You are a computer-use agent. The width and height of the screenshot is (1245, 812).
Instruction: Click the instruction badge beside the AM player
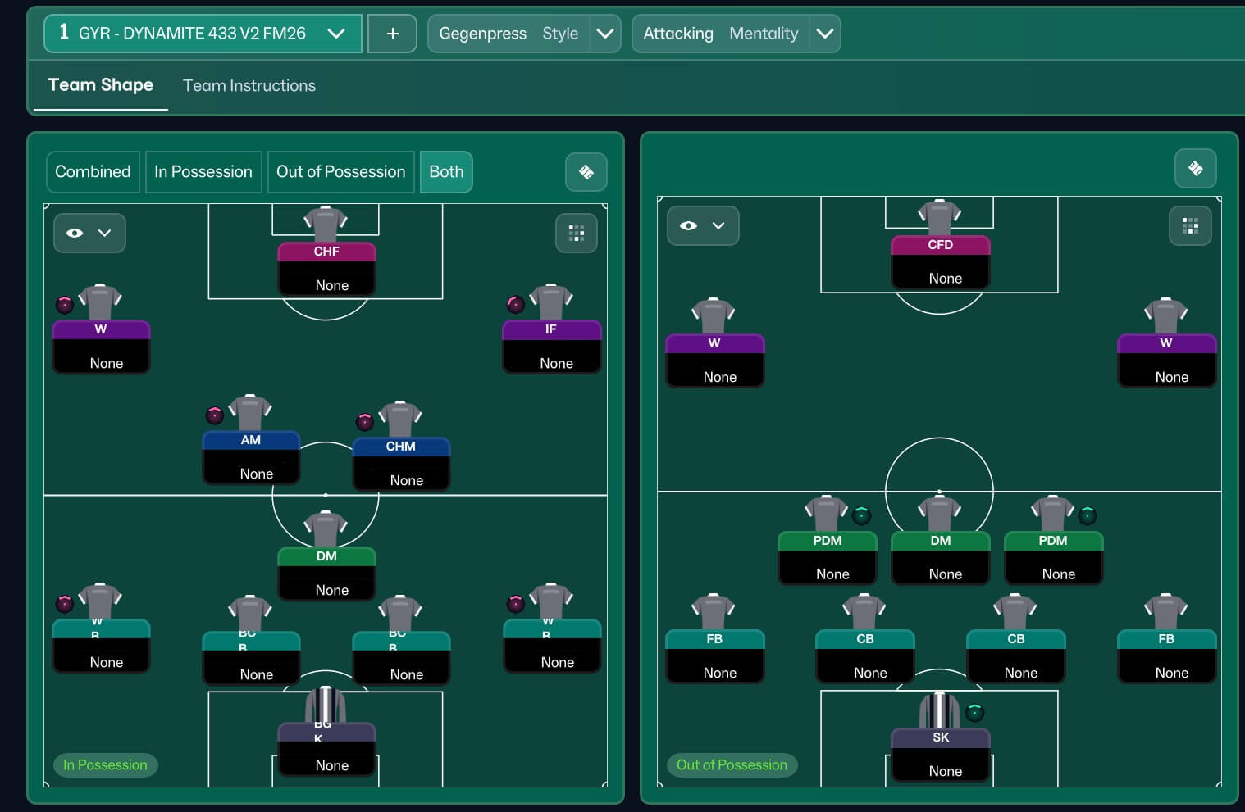[x=215, y=415]
